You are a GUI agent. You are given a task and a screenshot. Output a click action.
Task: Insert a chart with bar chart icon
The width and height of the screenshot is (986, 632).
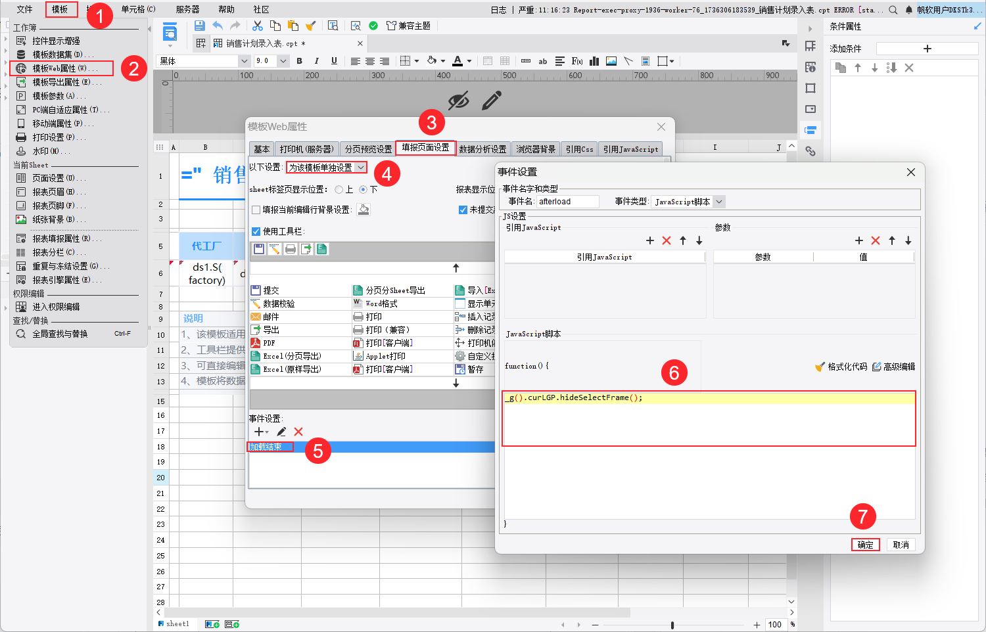point(594,61)
